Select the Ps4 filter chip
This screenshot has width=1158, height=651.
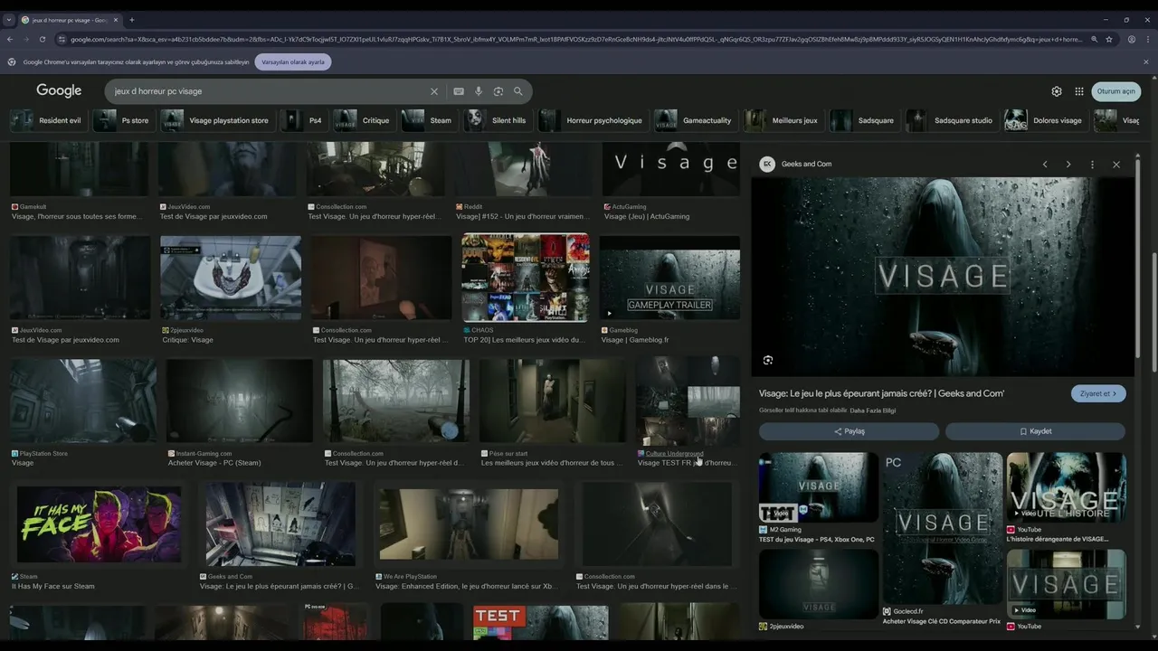click(x=303, y=120)
